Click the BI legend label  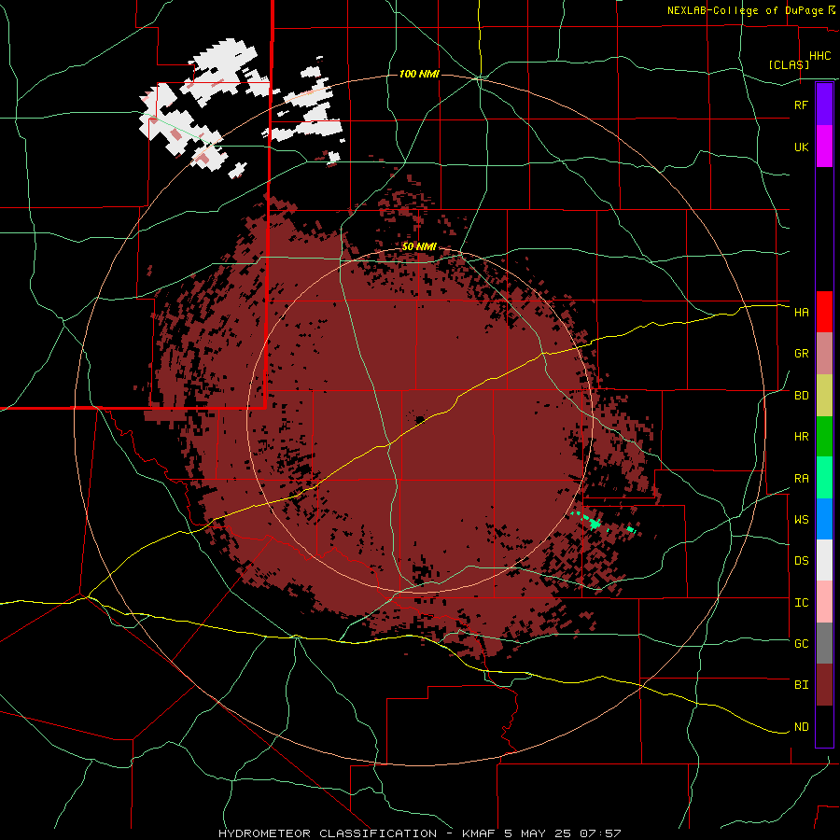click(x=801, y=685)
